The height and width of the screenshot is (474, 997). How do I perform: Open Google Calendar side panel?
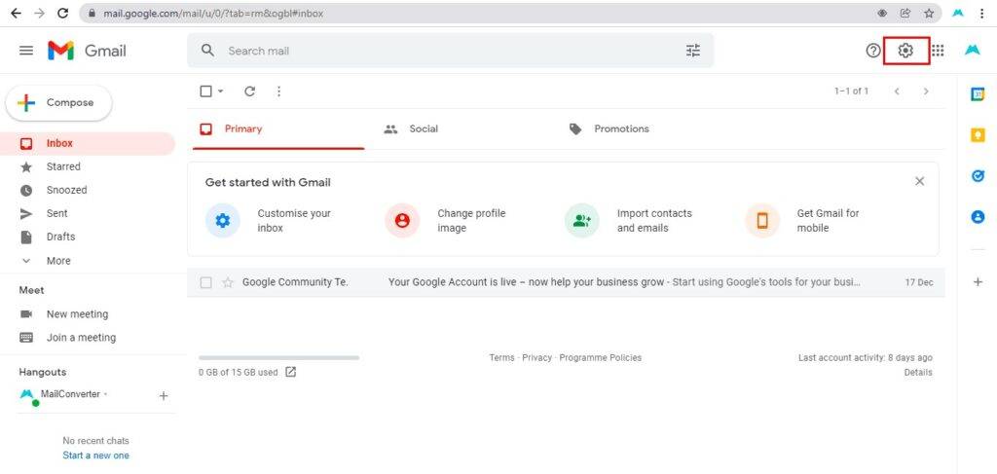[978, 94]
